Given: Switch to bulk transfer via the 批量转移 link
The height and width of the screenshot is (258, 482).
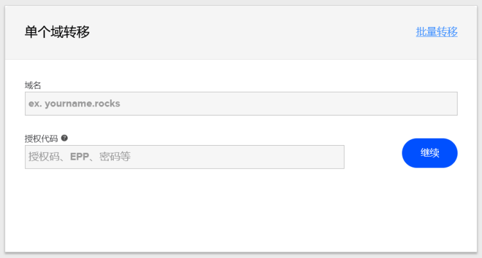Looking at the screenshot, I should [436, 31].
